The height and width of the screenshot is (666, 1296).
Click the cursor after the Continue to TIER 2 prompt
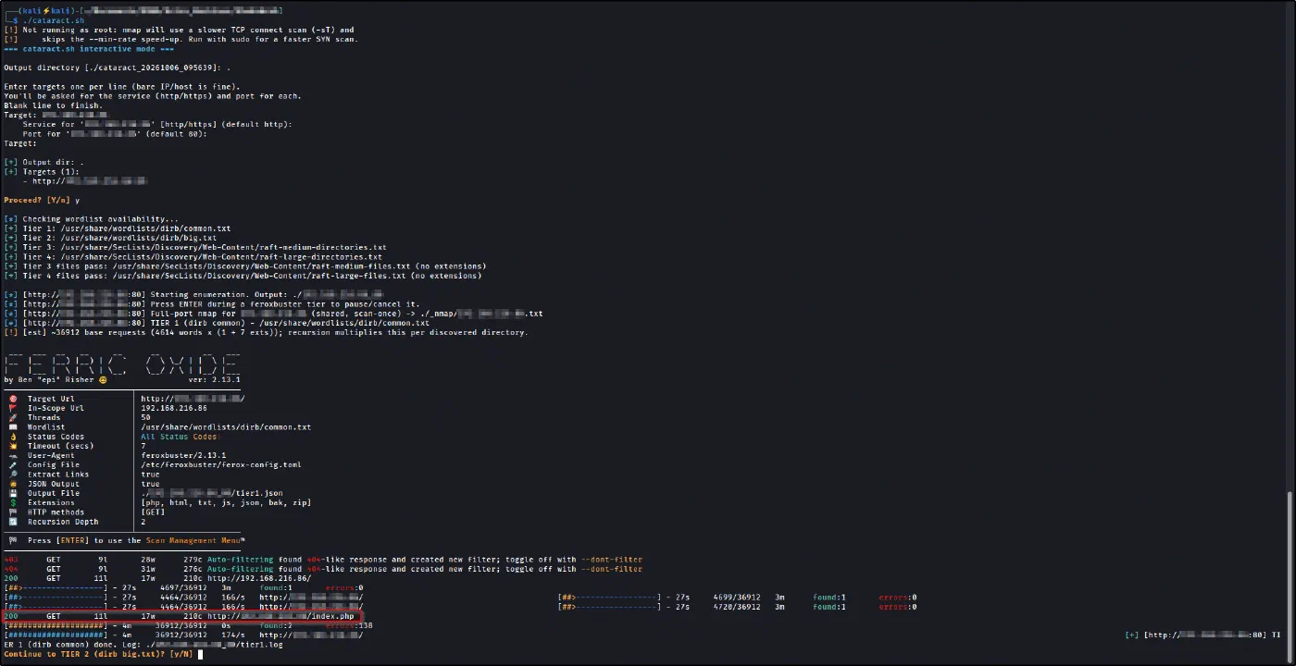[x=200, y=654]
